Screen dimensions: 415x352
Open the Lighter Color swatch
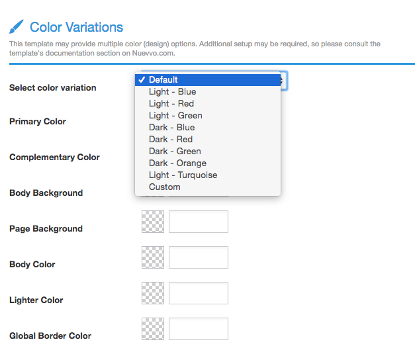pos(153,293)
